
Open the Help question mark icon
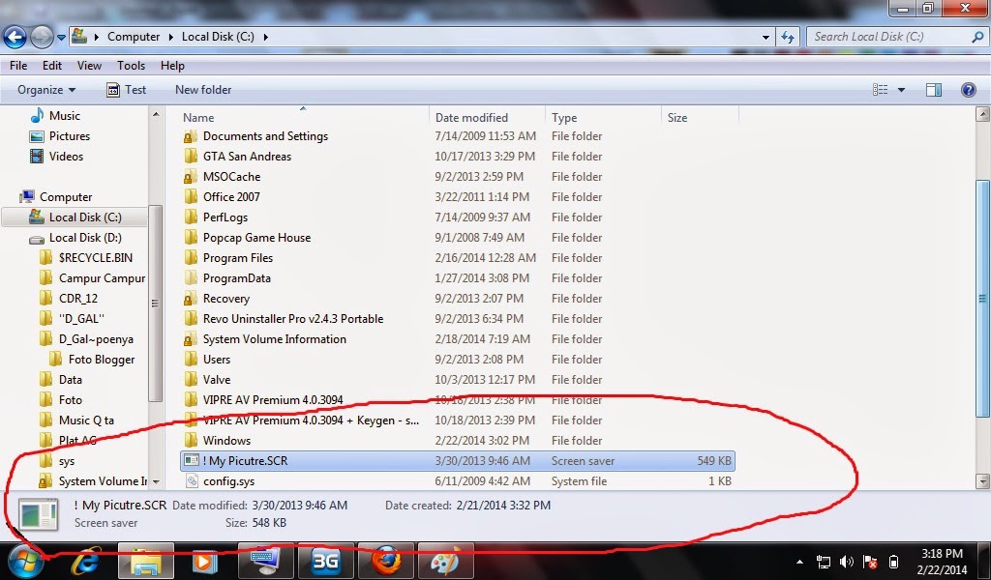(x=969, y=89)
